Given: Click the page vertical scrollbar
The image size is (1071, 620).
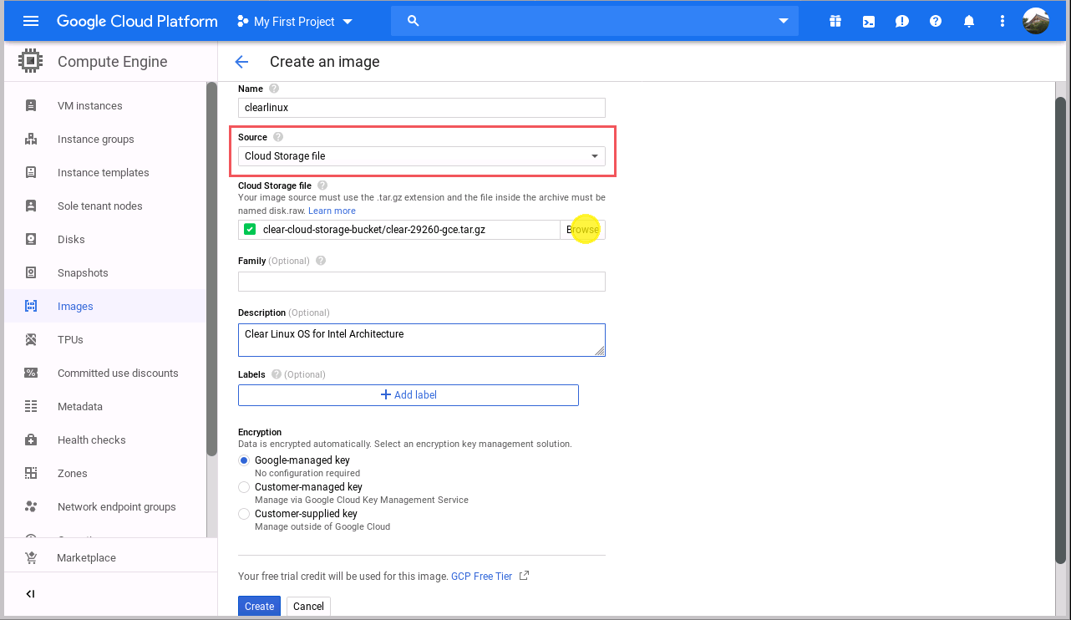Looking at the screenshot, I should pos(1061,330).
